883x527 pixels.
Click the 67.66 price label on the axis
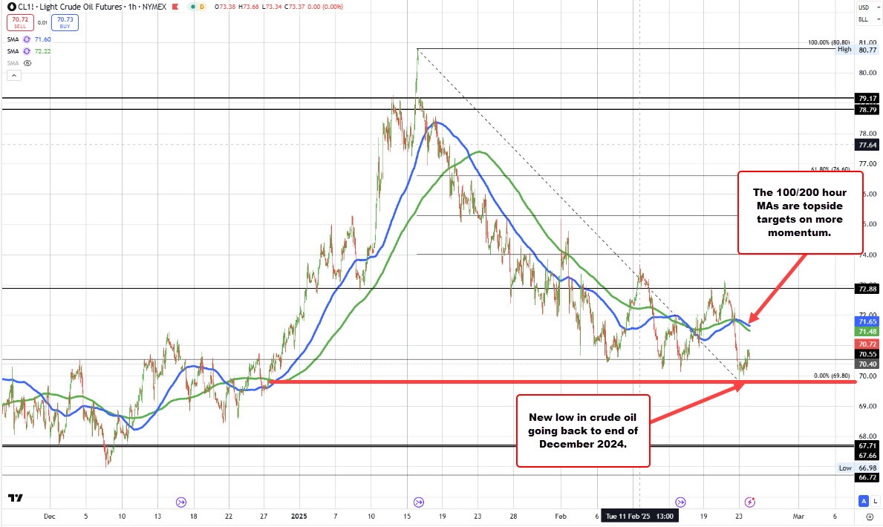[x=867, y=456]
